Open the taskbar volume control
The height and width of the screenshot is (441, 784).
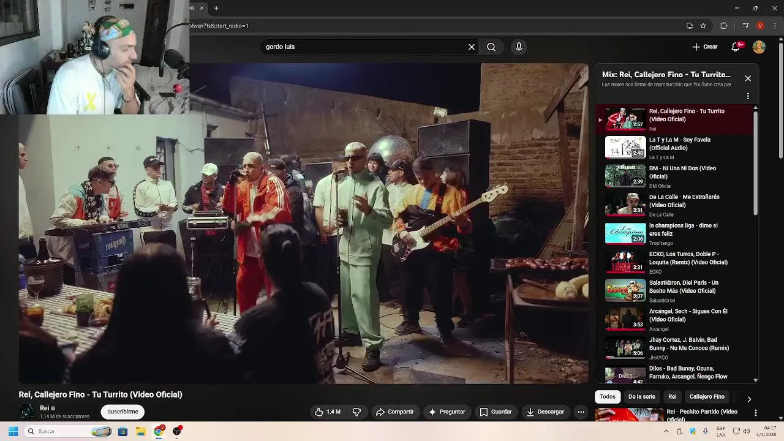[746, 431]
